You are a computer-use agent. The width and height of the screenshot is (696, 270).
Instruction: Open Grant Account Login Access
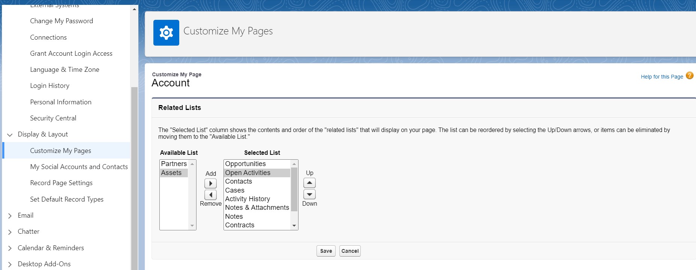(71, 53)
